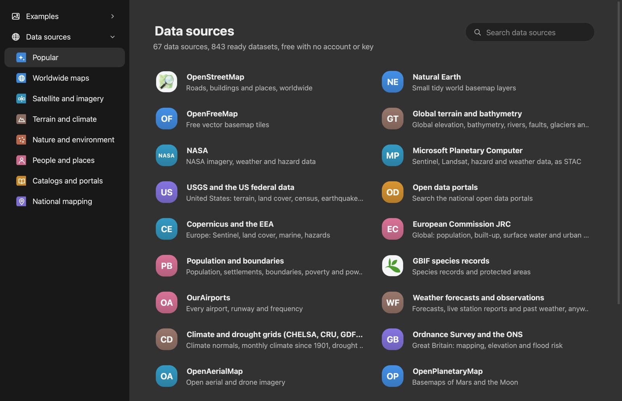Open the OpenStreetMap title link
Screen dimensions: 622x401
click(215, 77)
